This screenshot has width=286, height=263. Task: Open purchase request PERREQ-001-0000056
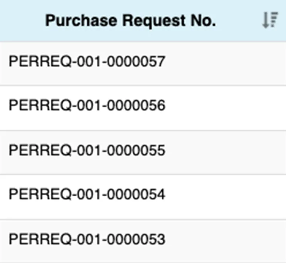tap(87, 106)
